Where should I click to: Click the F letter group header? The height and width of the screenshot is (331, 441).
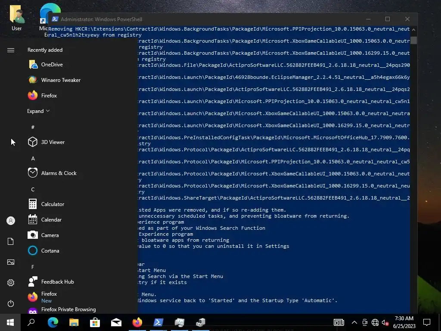33,267
